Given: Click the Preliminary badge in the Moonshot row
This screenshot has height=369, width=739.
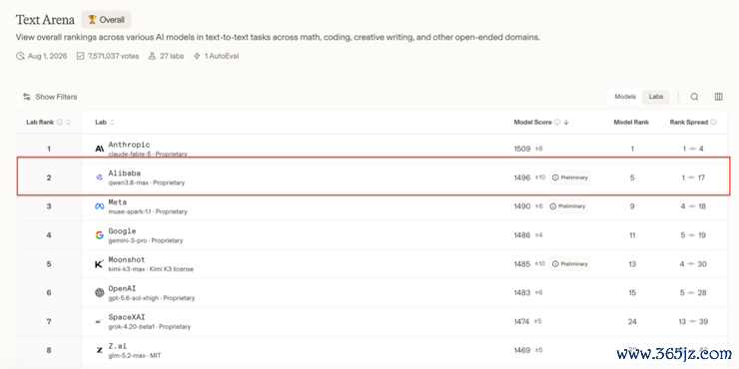Looking at the screenshot, I should pyautogui.click(x=570, y=264).
